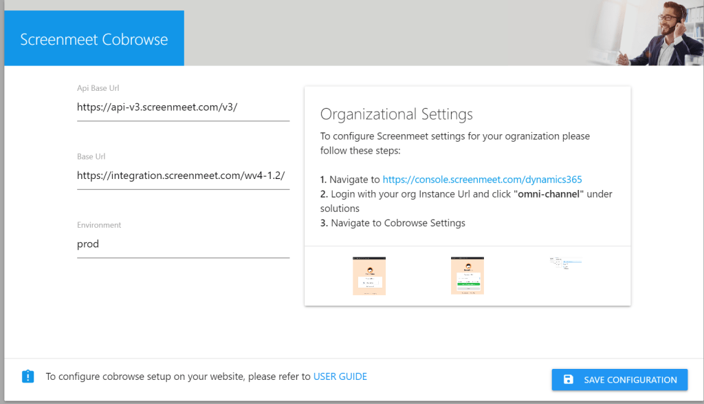Click the Screenmeet Cobrowse header tab
The height and width of the screenshot is (404, 704).
click(x=94, y=39)
